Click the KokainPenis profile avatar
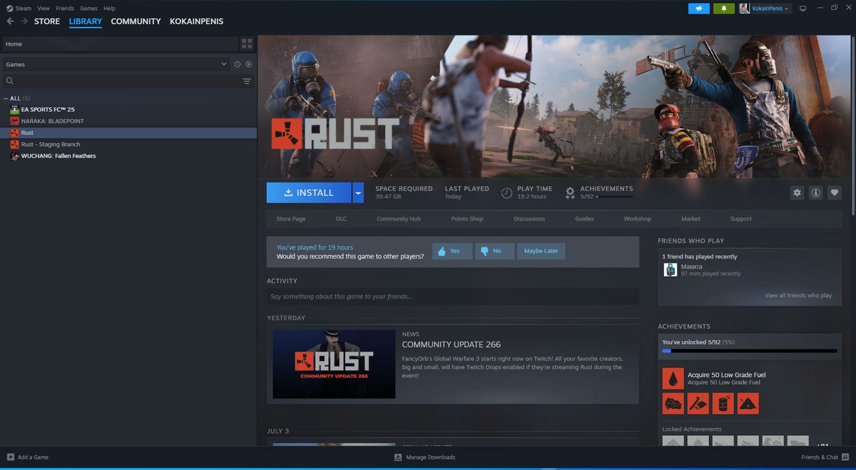Screen dimensions: 856x470 [x=744, y=9]
